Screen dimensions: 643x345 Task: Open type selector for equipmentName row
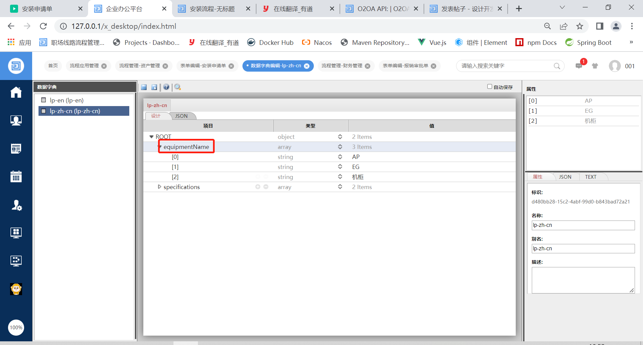[x=340, y=147]
